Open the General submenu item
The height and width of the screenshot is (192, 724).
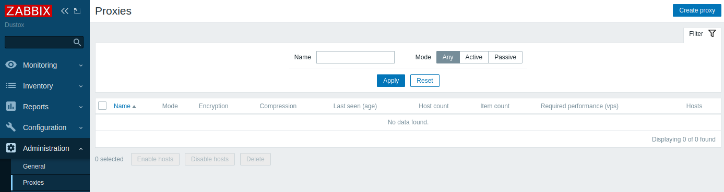(x=50, y=167)
